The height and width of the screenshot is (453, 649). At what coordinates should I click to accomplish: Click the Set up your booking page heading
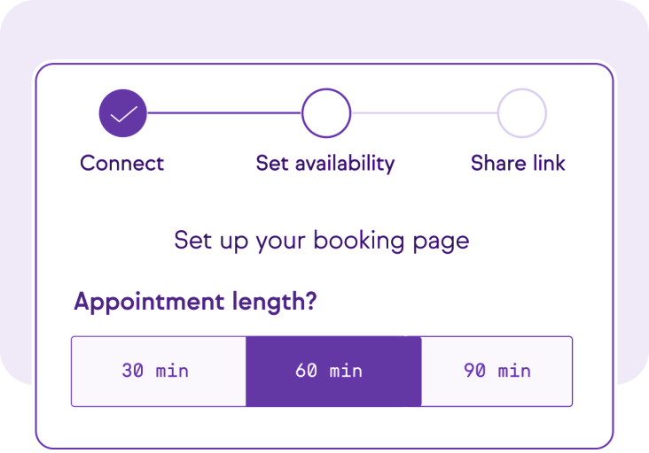click(x=322, y=241)
